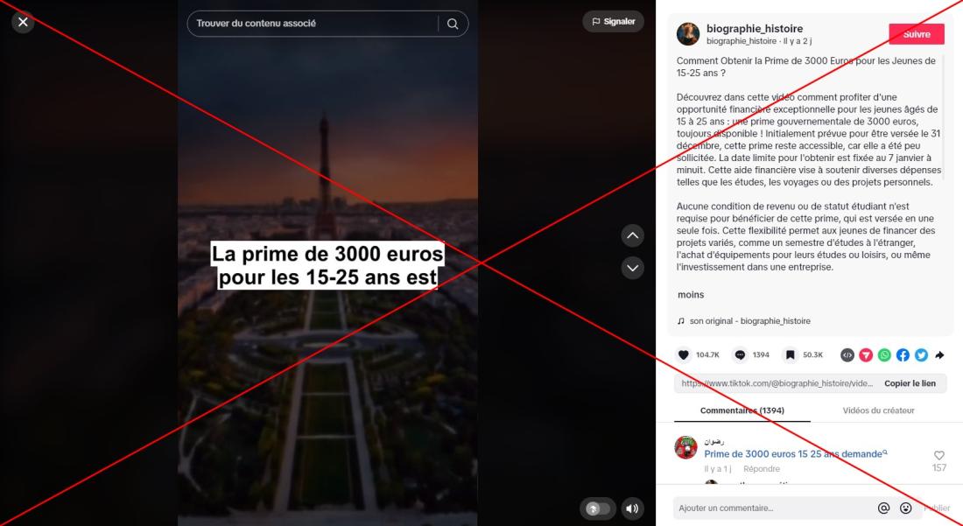Close the video viewer with X
The height and width of the screenshot is (526, 963).
[x=23, y=22]
